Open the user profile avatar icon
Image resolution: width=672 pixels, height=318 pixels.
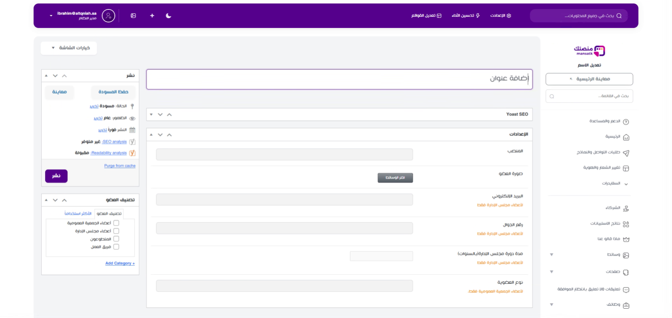[108, 16]
